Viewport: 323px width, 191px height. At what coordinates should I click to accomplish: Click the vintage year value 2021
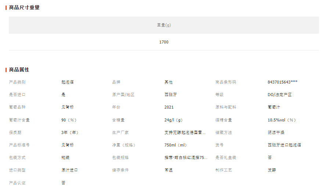pyautogui.click(x=169, y=107)
